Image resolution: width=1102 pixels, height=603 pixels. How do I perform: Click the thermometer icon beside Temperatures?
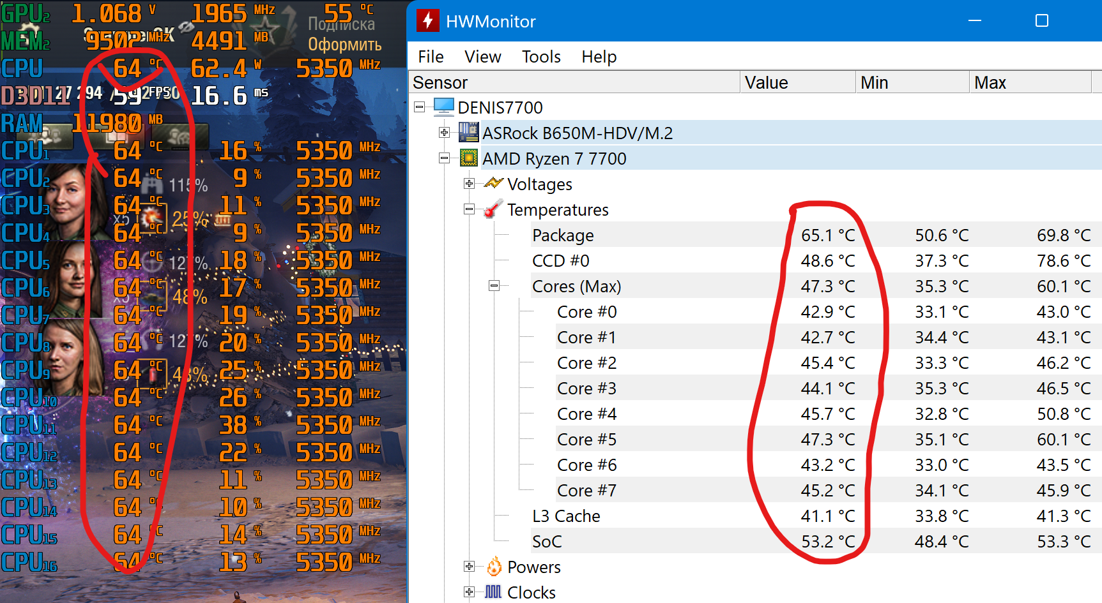(493, 209)
